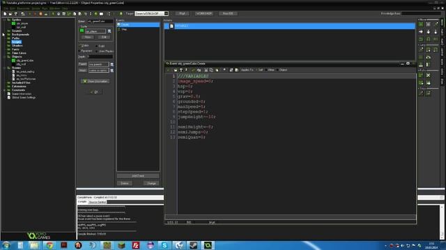Click the Depth input field

click(x=100, y=57)
